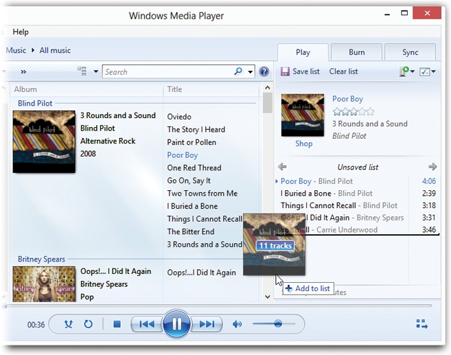Rate Poor Boy with the star rating
The height and width of the screenshot is (355, 451).
(x=354, y=111)
